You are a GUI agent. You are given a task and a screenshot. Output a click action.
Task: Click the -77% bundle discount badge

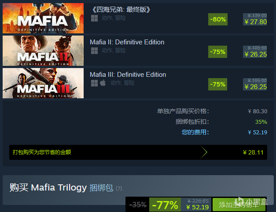165,205
